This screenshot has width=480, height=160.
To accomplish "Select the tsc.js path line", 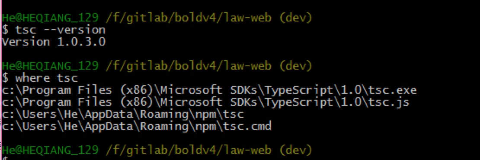I will point(206,102).
